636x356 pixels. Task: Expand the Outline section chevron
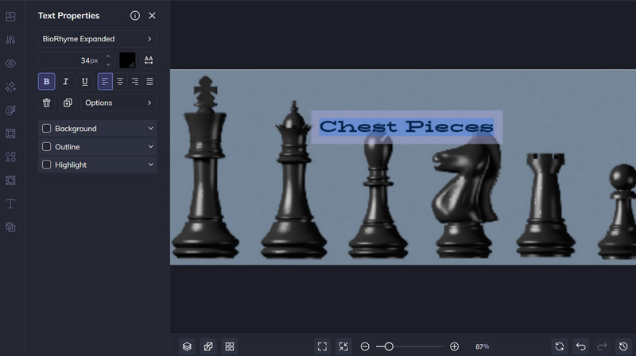coord(150,147)
